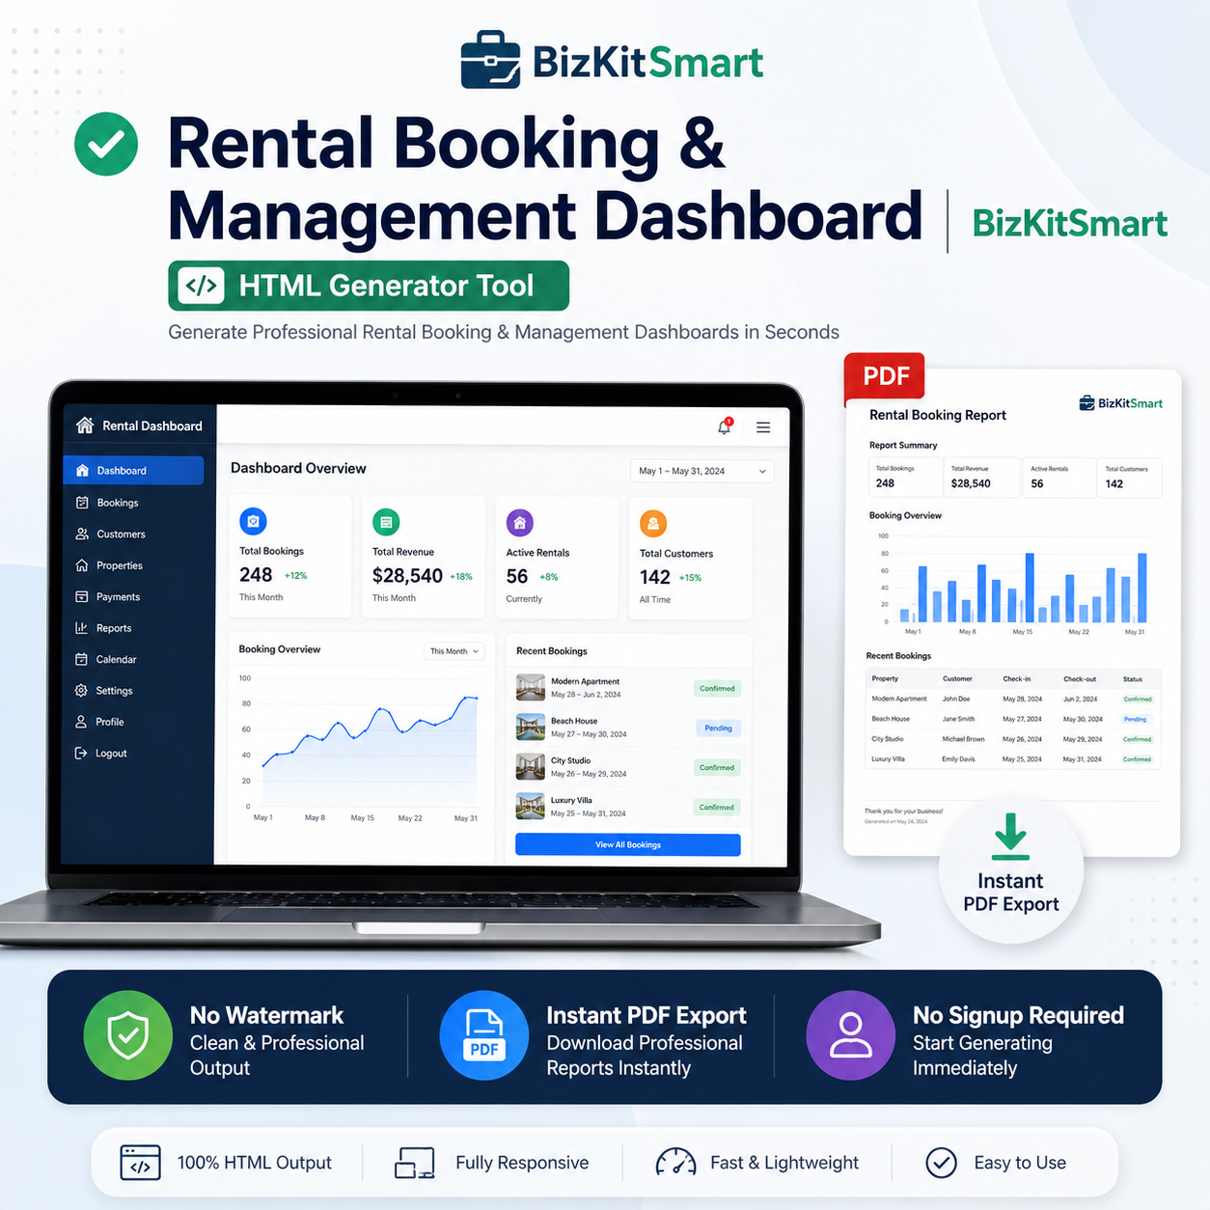The width and height of the screenshot is (1210, 1210).
Task: Click the Profile person icon in sidebar
Action: (x=81, y=722)
